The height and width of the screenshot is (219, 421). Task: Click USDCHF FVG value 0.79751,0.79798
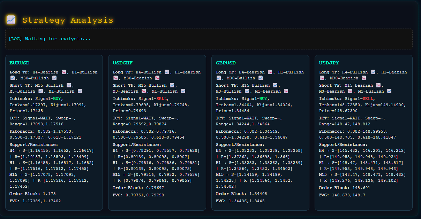(145, 195)
